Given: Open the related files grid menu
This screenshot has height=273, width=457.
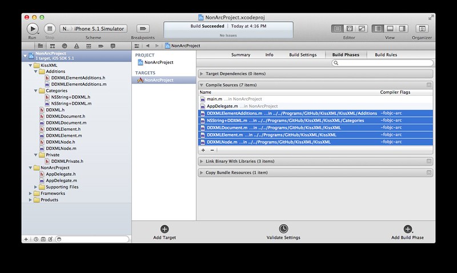Looking at the screenshot, I should click(137, 46).
